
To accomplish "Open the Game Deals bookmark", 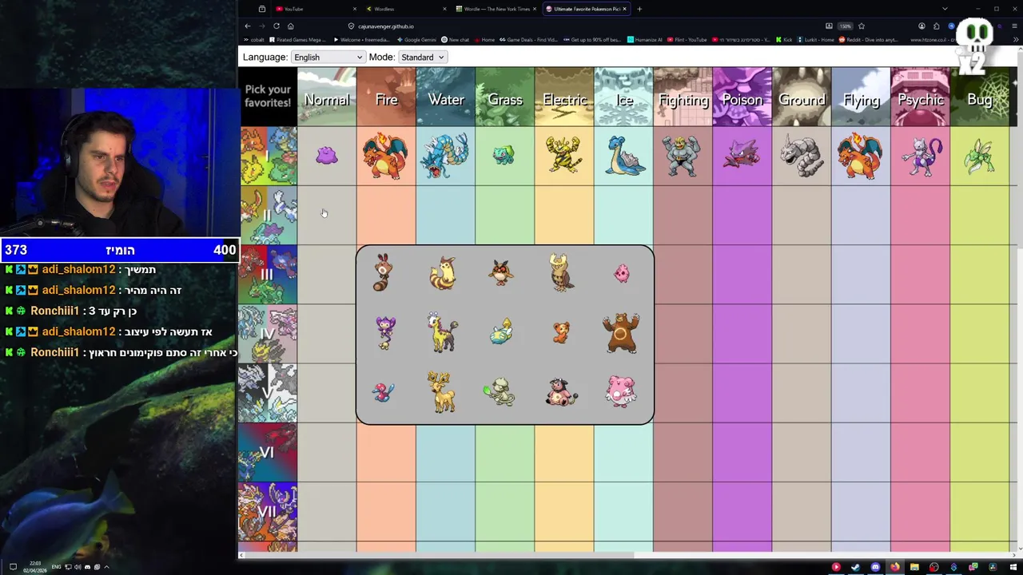I will click(529, 39).
